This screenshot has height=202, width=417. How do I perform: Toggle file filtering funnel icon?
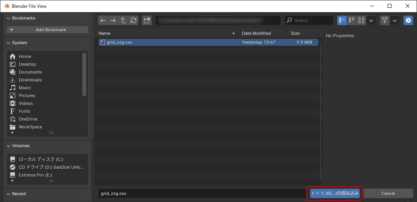[384, 20]
